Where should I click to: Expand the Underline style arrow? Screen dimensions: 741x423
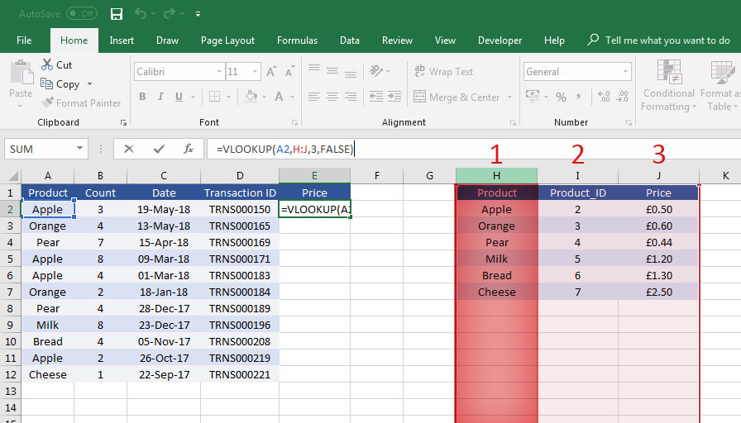pyautogui.click(x=193, y=97)
